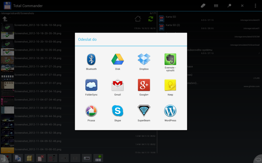Click the delete file toolbar button
The height and width of the screenshot is (163, 262).
coord(41,158)
